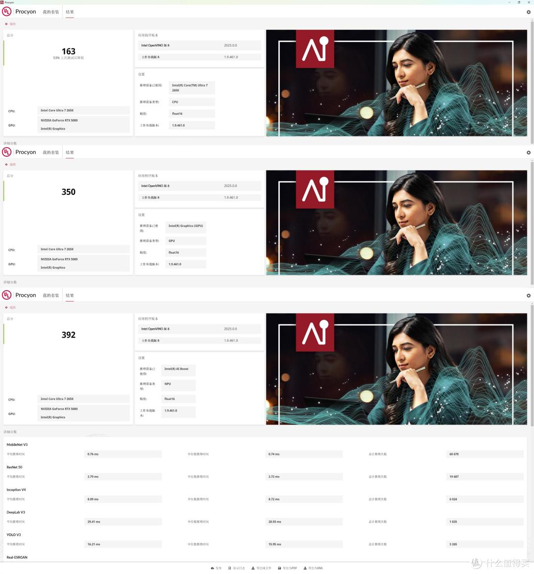This screenshot has height=574, width=534.
Task: Click 'NVIDIA GeForce RTX 5080' in 163-score panel
Action: (59, 121)
